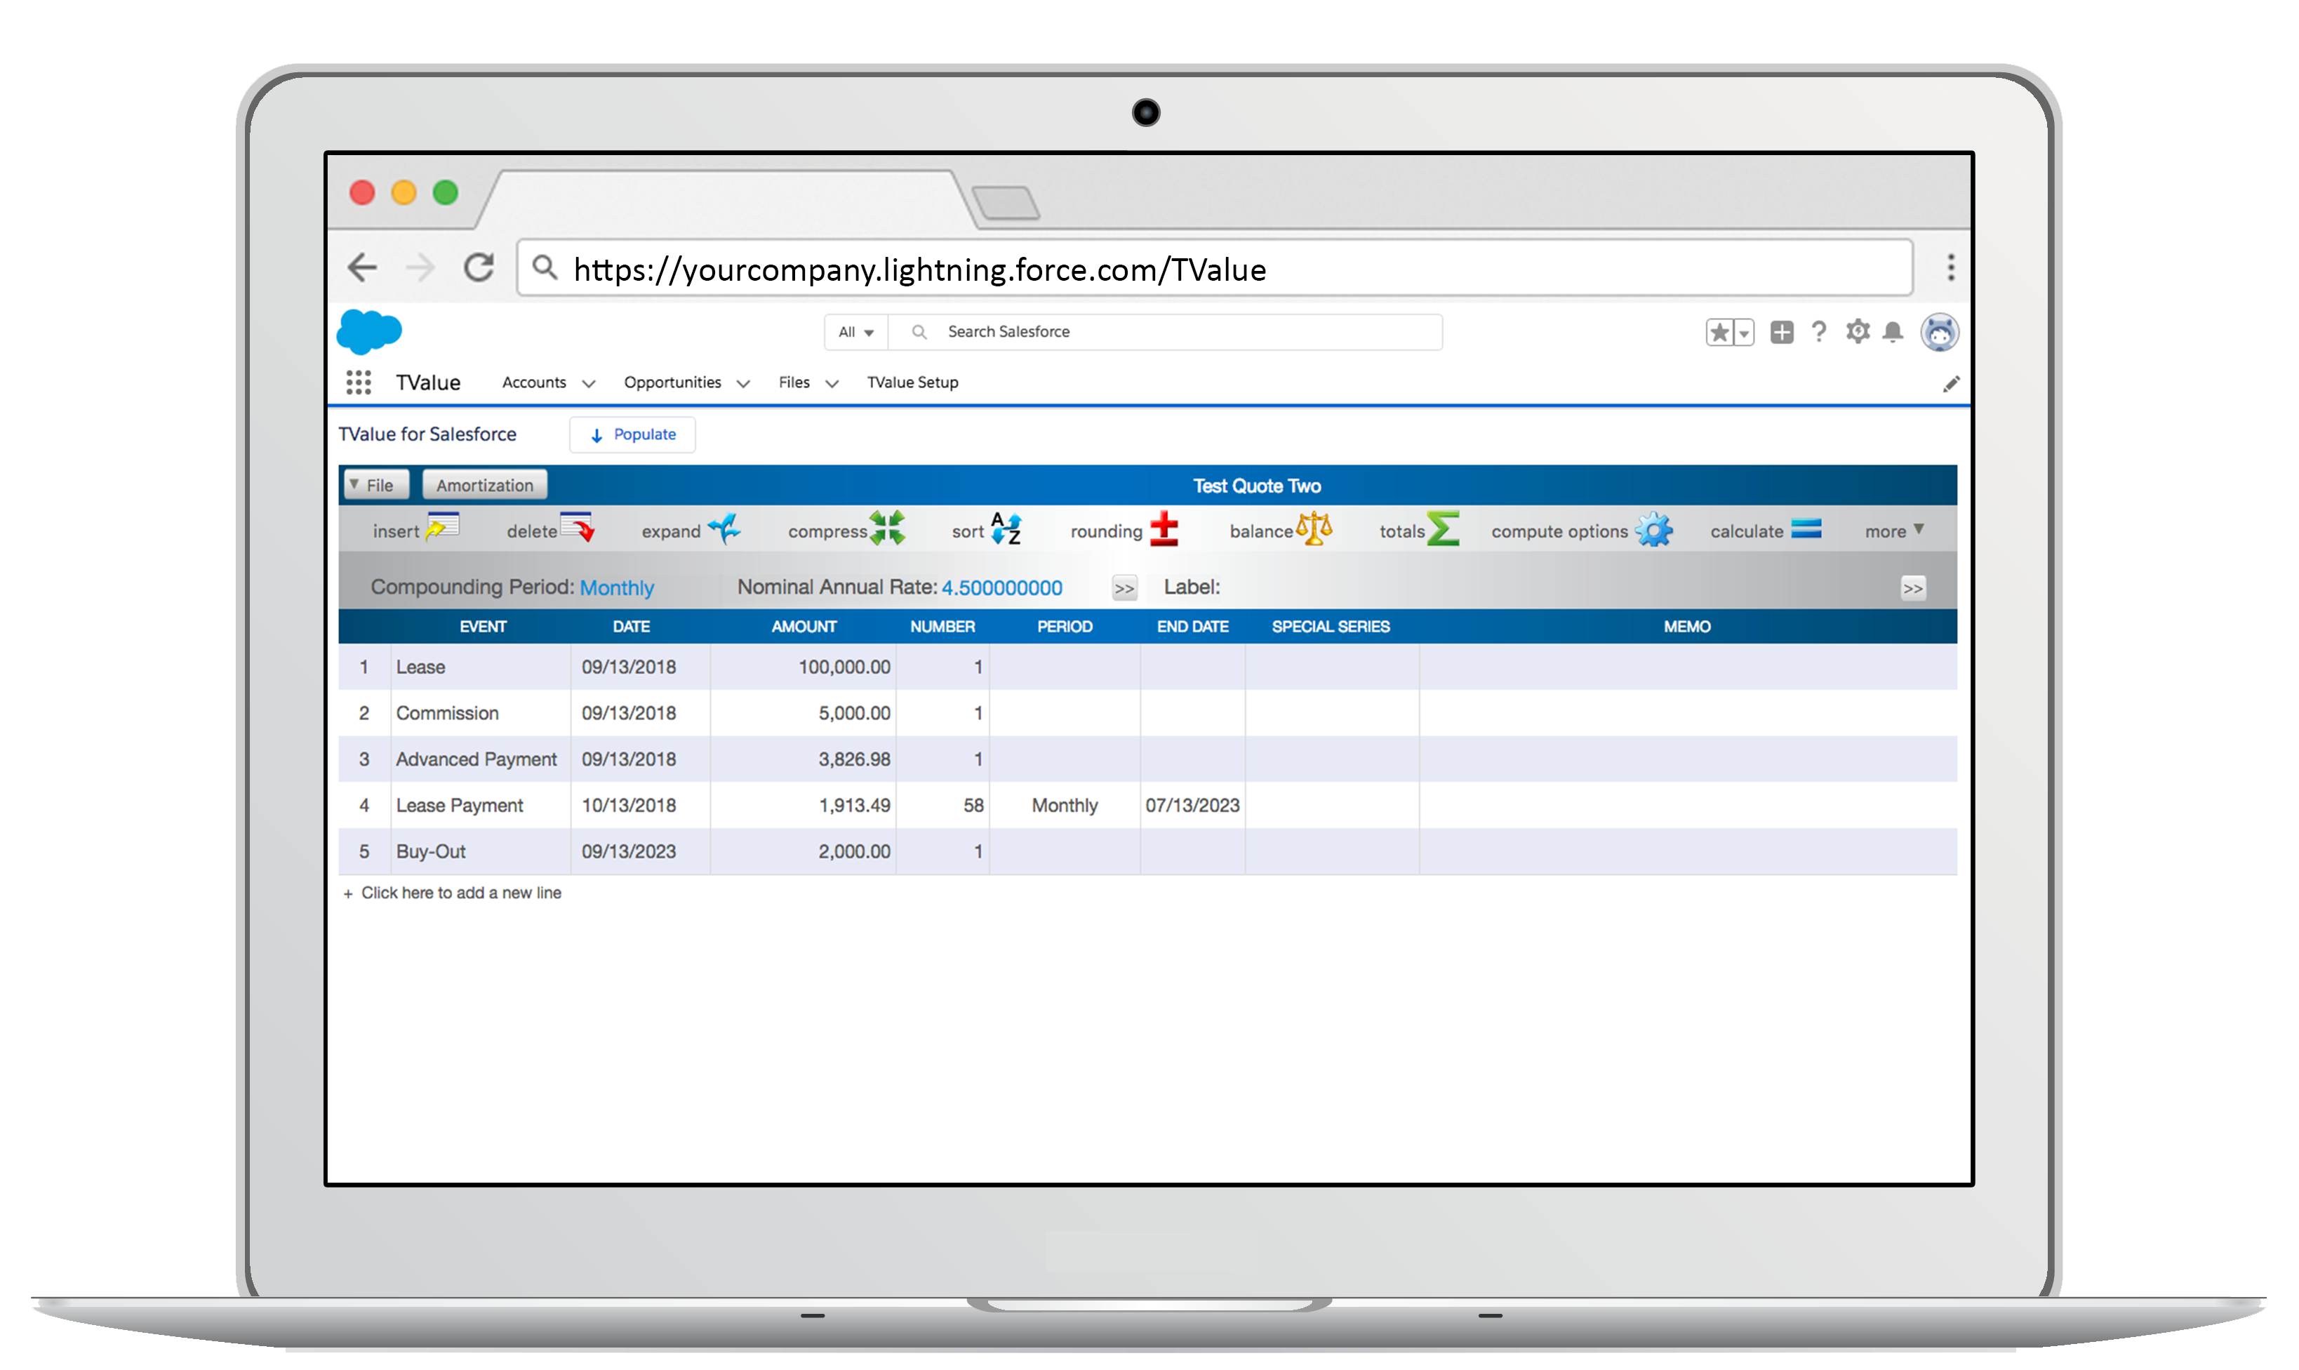The width and height of the screenshot is (2299, 1370).
Task: Expand the Nominal Annual Rate >> button
Action: (1124, 588)
